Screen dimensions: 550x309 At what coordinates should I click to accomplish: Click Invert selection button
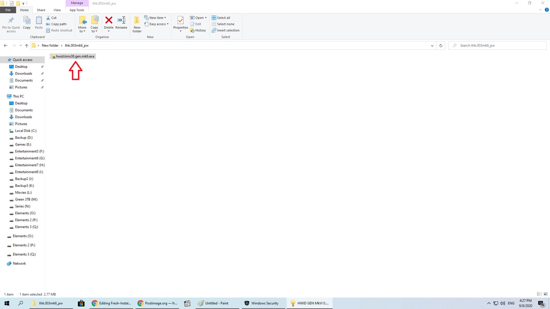[x=226, y=30]
